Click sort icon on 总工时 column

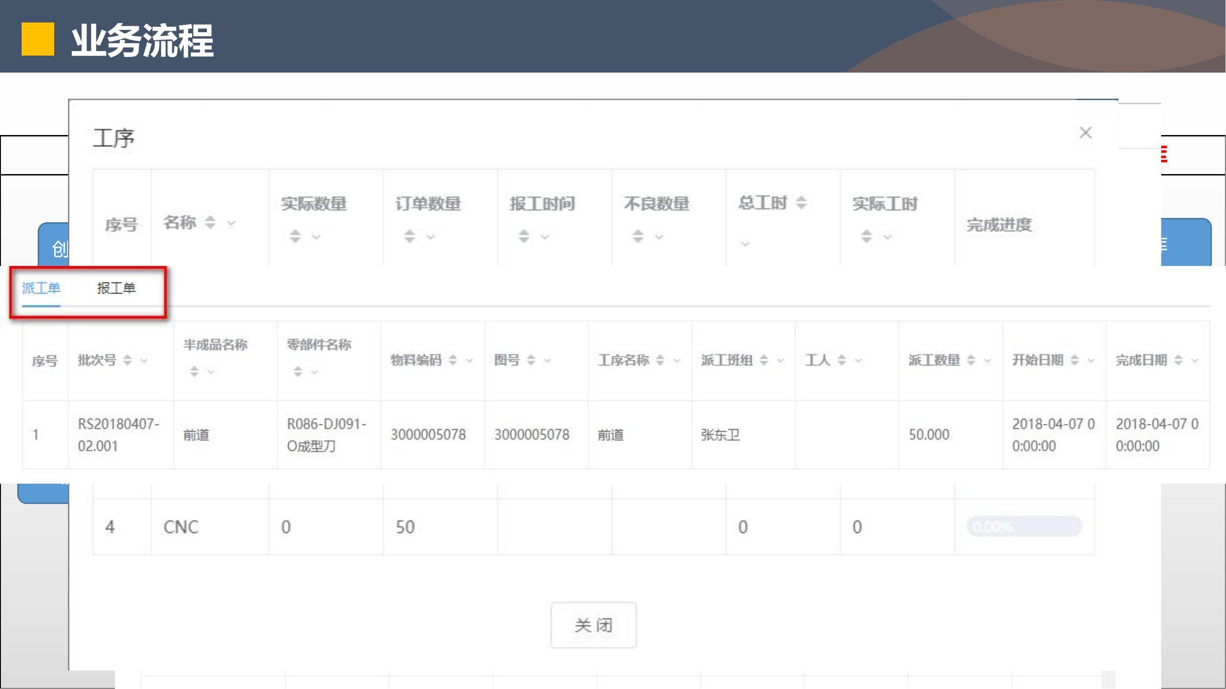[x=801, y=203]
